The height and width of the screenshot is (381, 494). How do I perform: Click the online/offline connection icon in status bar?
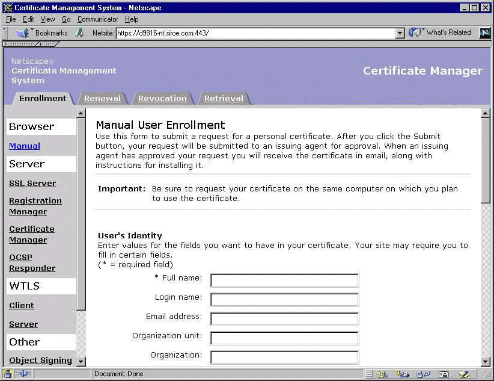[x=24, y=374]
